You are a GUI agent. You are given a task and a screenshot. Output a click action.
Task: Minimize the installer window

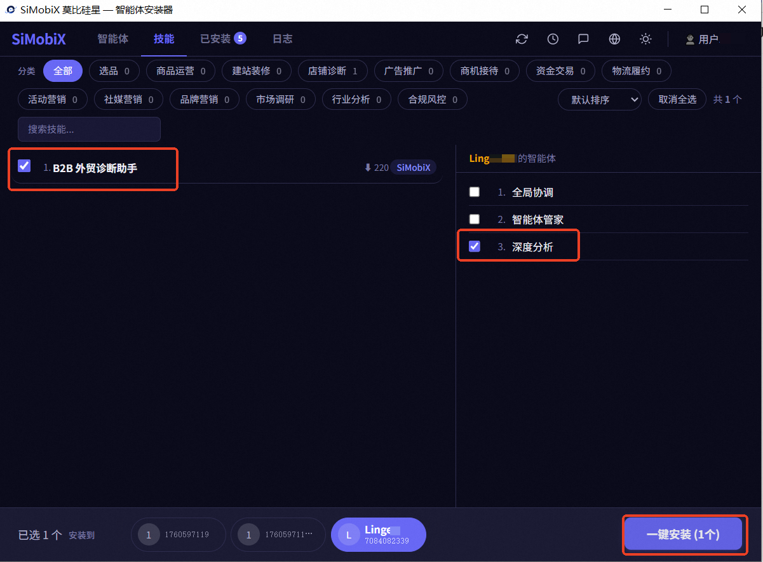[x=667, y=10]
